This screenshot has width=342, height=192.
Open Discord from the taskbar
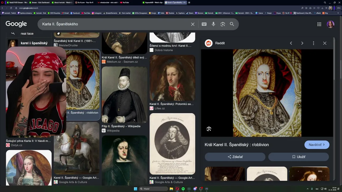click(x=195, y=189)
